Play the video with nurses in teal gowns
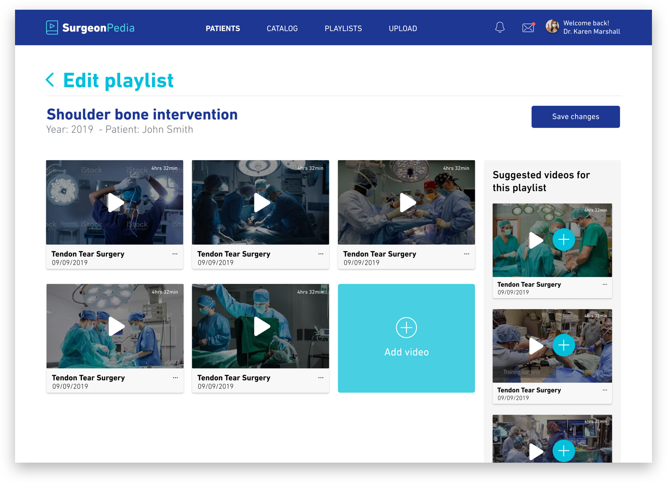 tap(116, 326)
